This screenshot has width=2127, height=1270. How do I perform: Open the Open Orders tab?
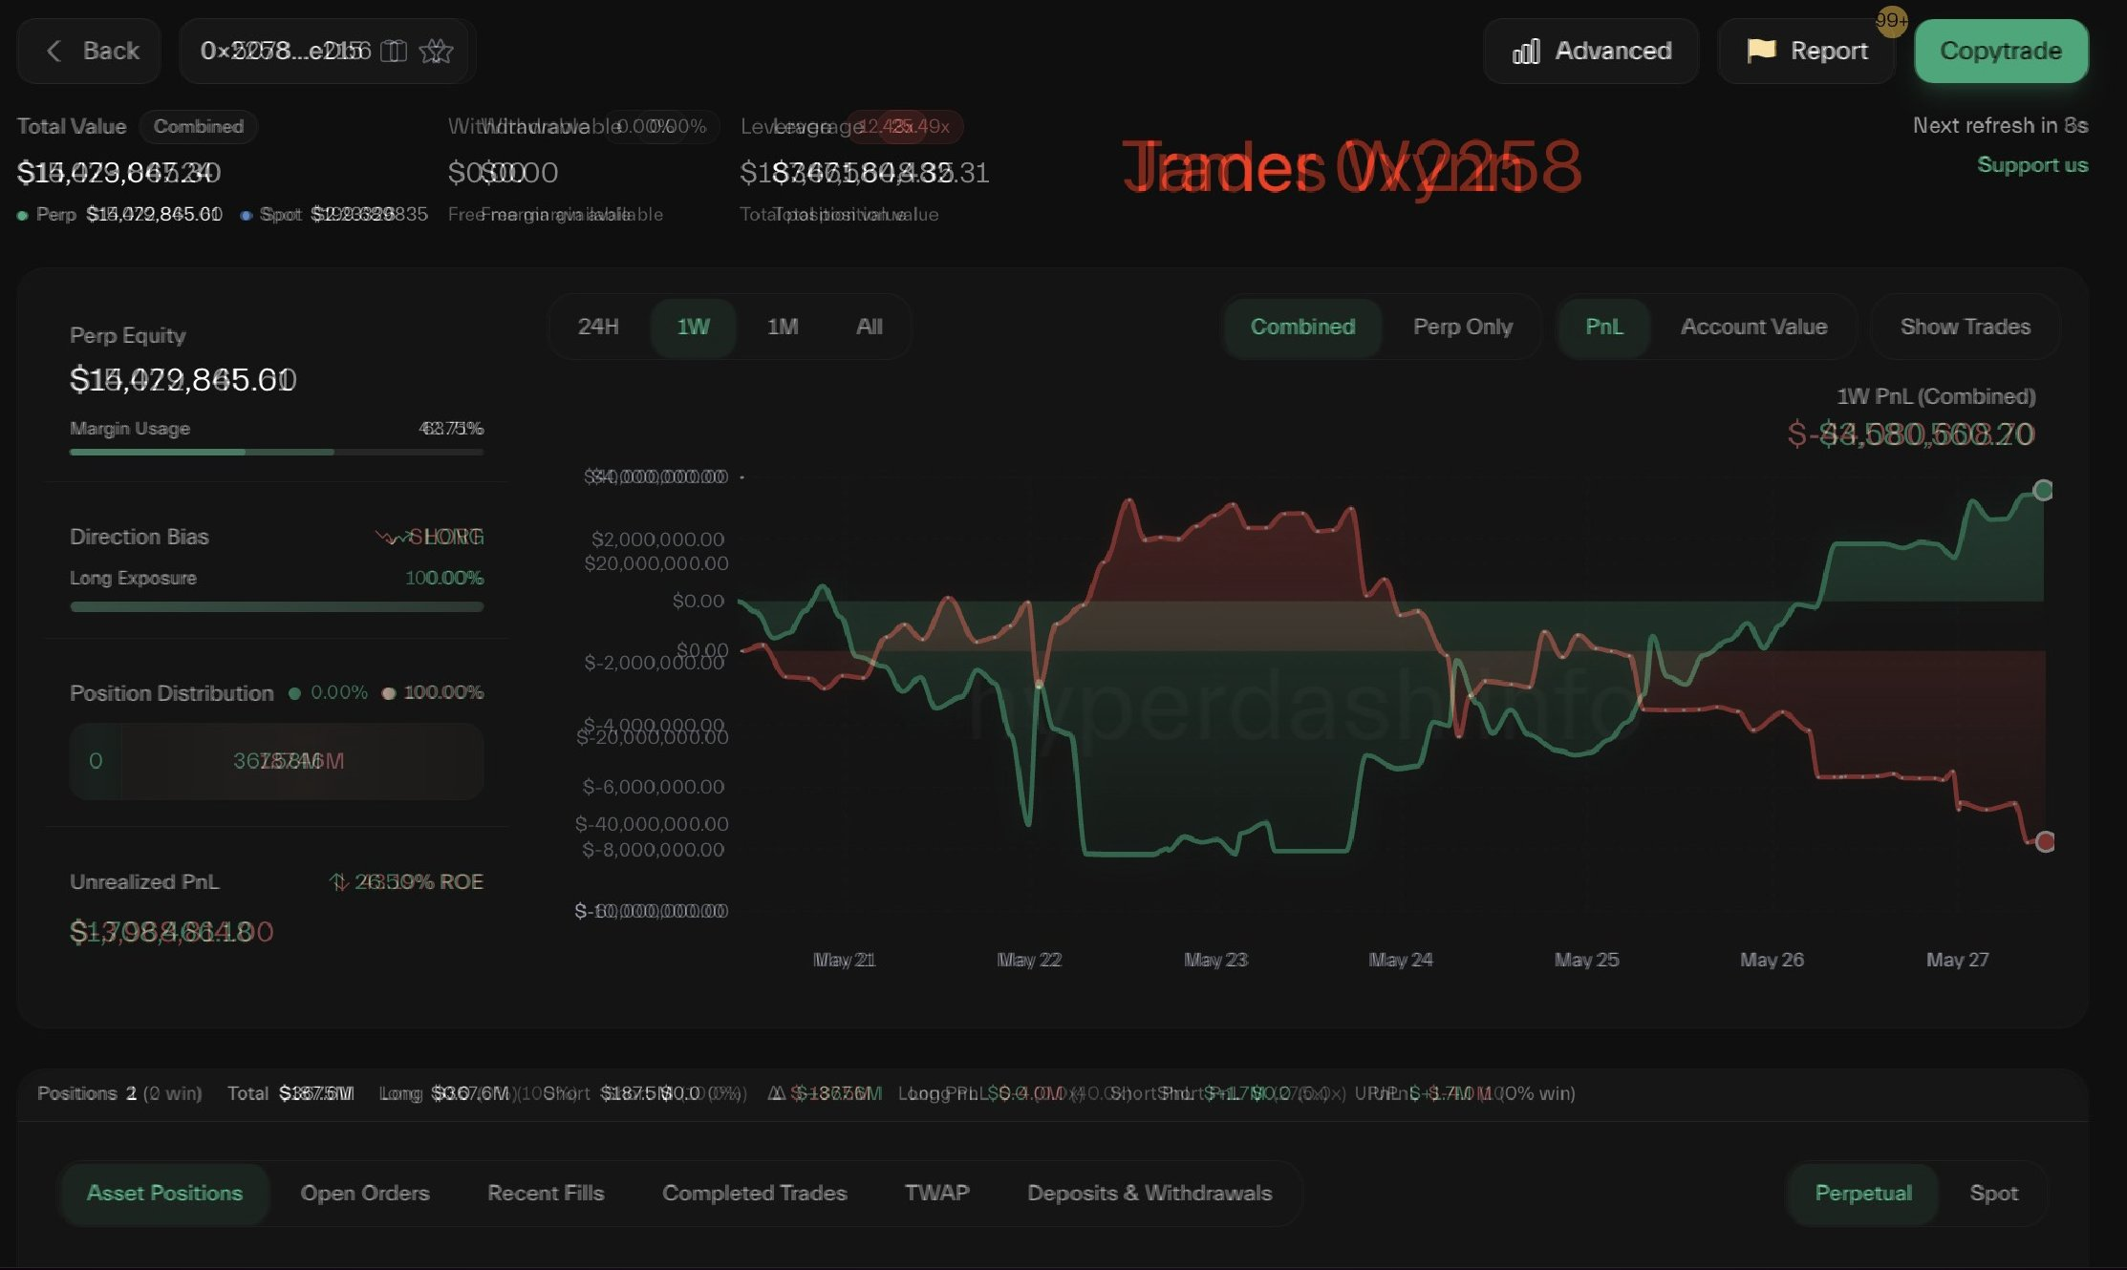(364, 1193)
